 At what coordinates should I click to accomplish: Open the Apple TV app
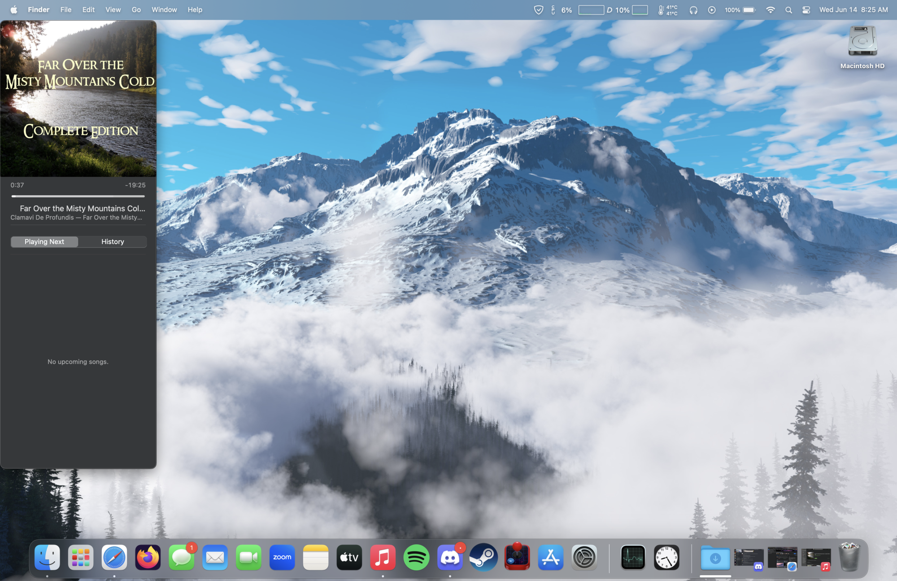[x=349, y=557]
